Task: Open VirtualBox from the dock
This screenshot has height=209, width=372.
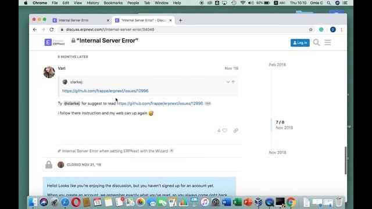Action: [x=258, y=202]
